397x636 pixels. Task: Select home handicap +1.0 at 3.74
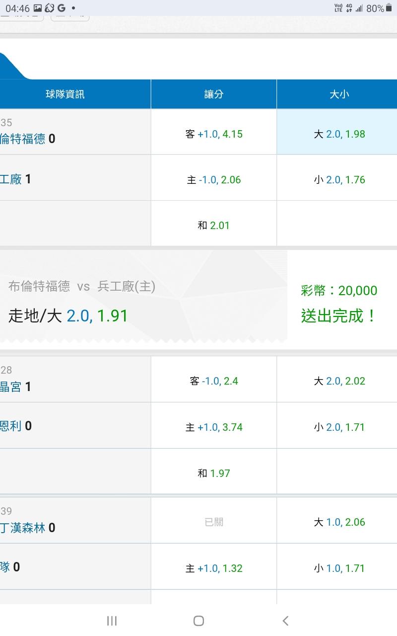click(x=214, y=427)
